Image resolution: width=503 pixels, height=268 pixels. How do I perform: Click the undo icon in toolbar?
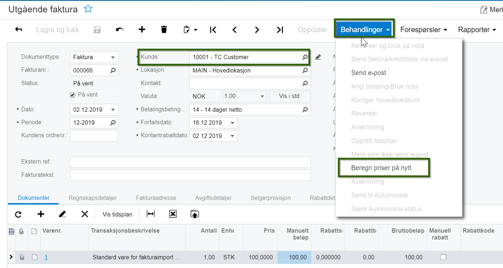(119, 30)
